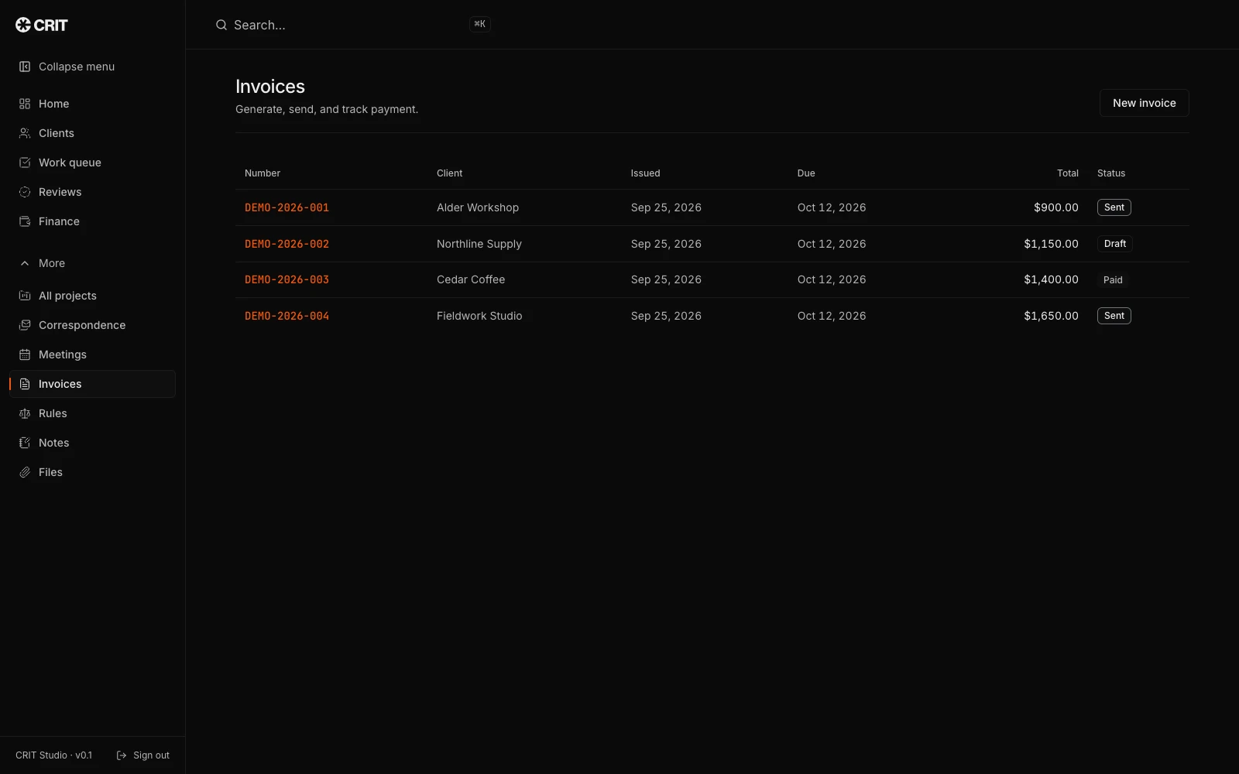
Task: Open All projects page
Action: 92,296
